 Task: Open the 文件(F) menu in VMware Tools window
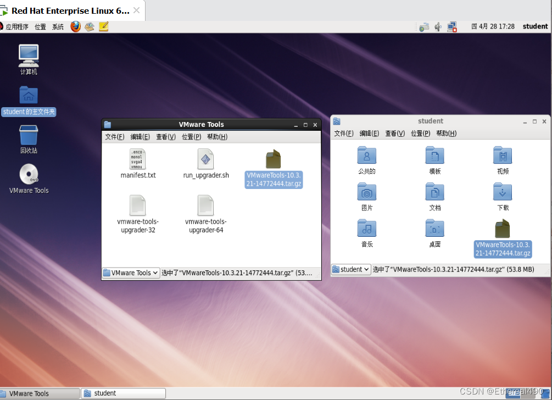click(x=114, y=136)
